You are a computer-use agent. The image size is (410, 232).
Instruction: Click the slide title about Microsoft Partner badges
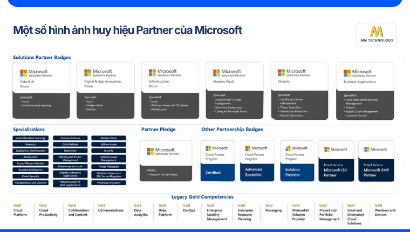(128, 30)
